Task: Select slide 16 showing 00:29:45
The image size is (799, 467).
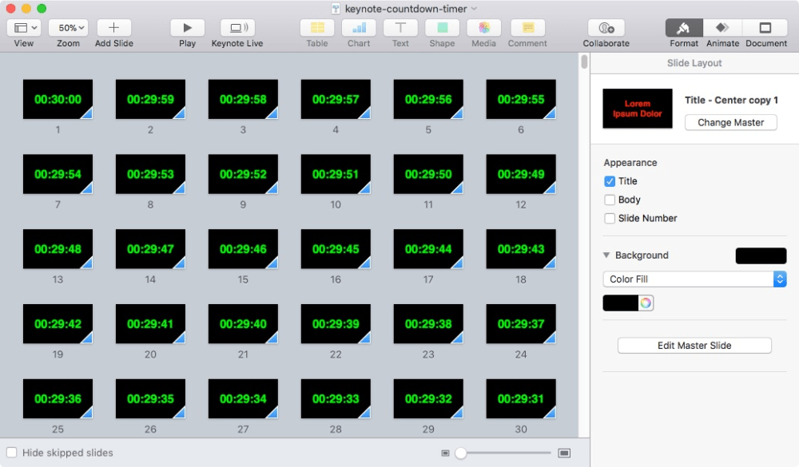Action: click(x=336, y=248)
